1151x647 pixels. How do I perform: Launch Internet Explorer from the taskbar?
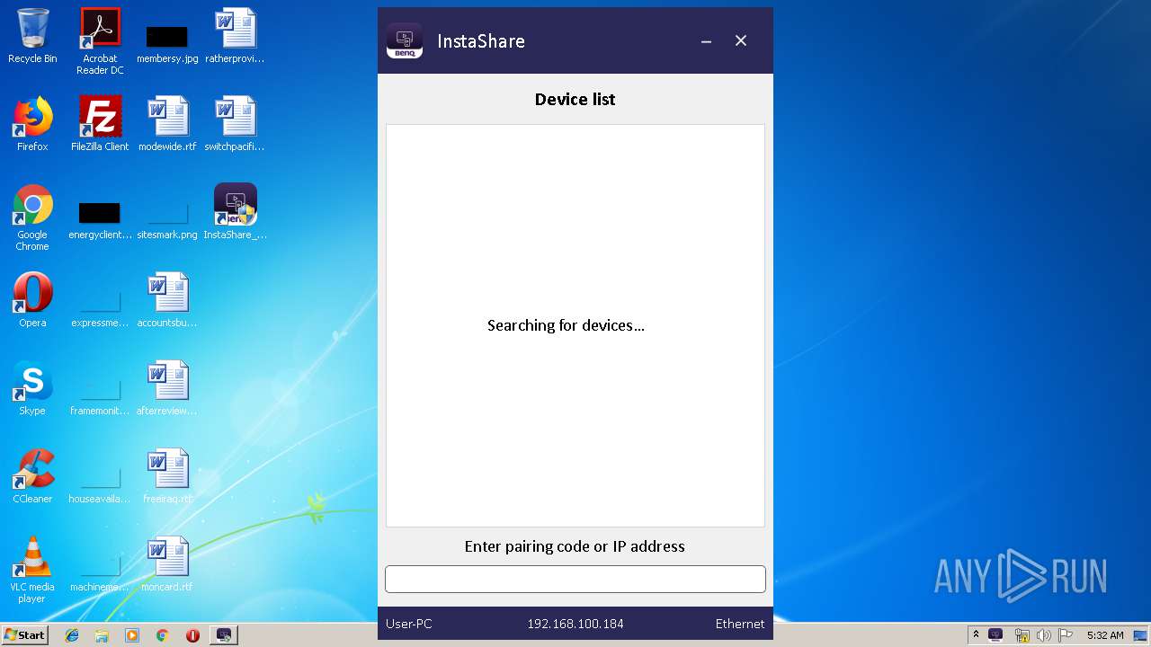click(72, 635)
